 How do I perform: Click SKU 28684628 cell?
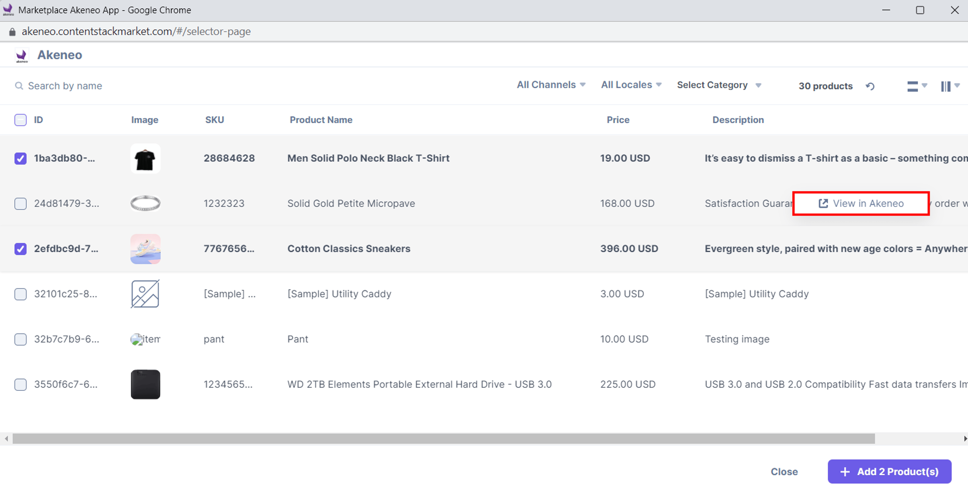[x=229, y=158]
